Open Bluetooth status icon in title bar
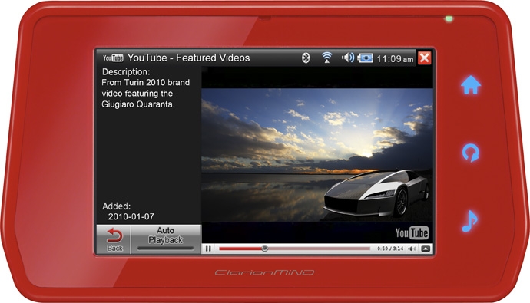530x303 pixels. 306,58
